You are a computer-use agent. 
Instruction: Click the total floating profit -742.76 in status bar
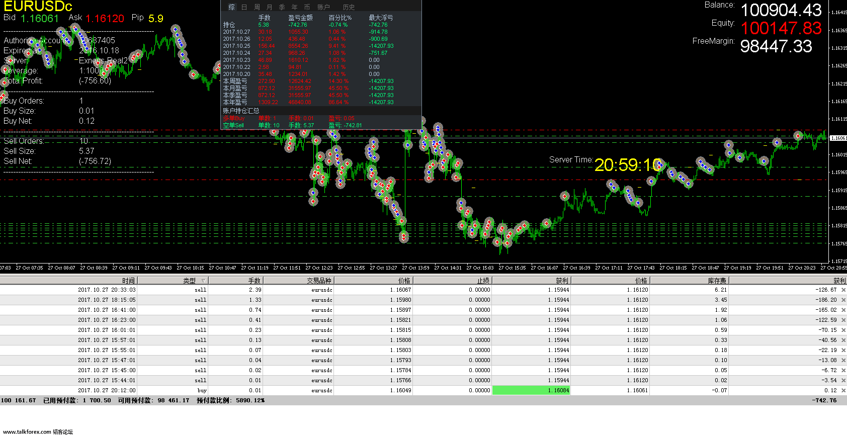pyautogui.click(x=824, y=400)
